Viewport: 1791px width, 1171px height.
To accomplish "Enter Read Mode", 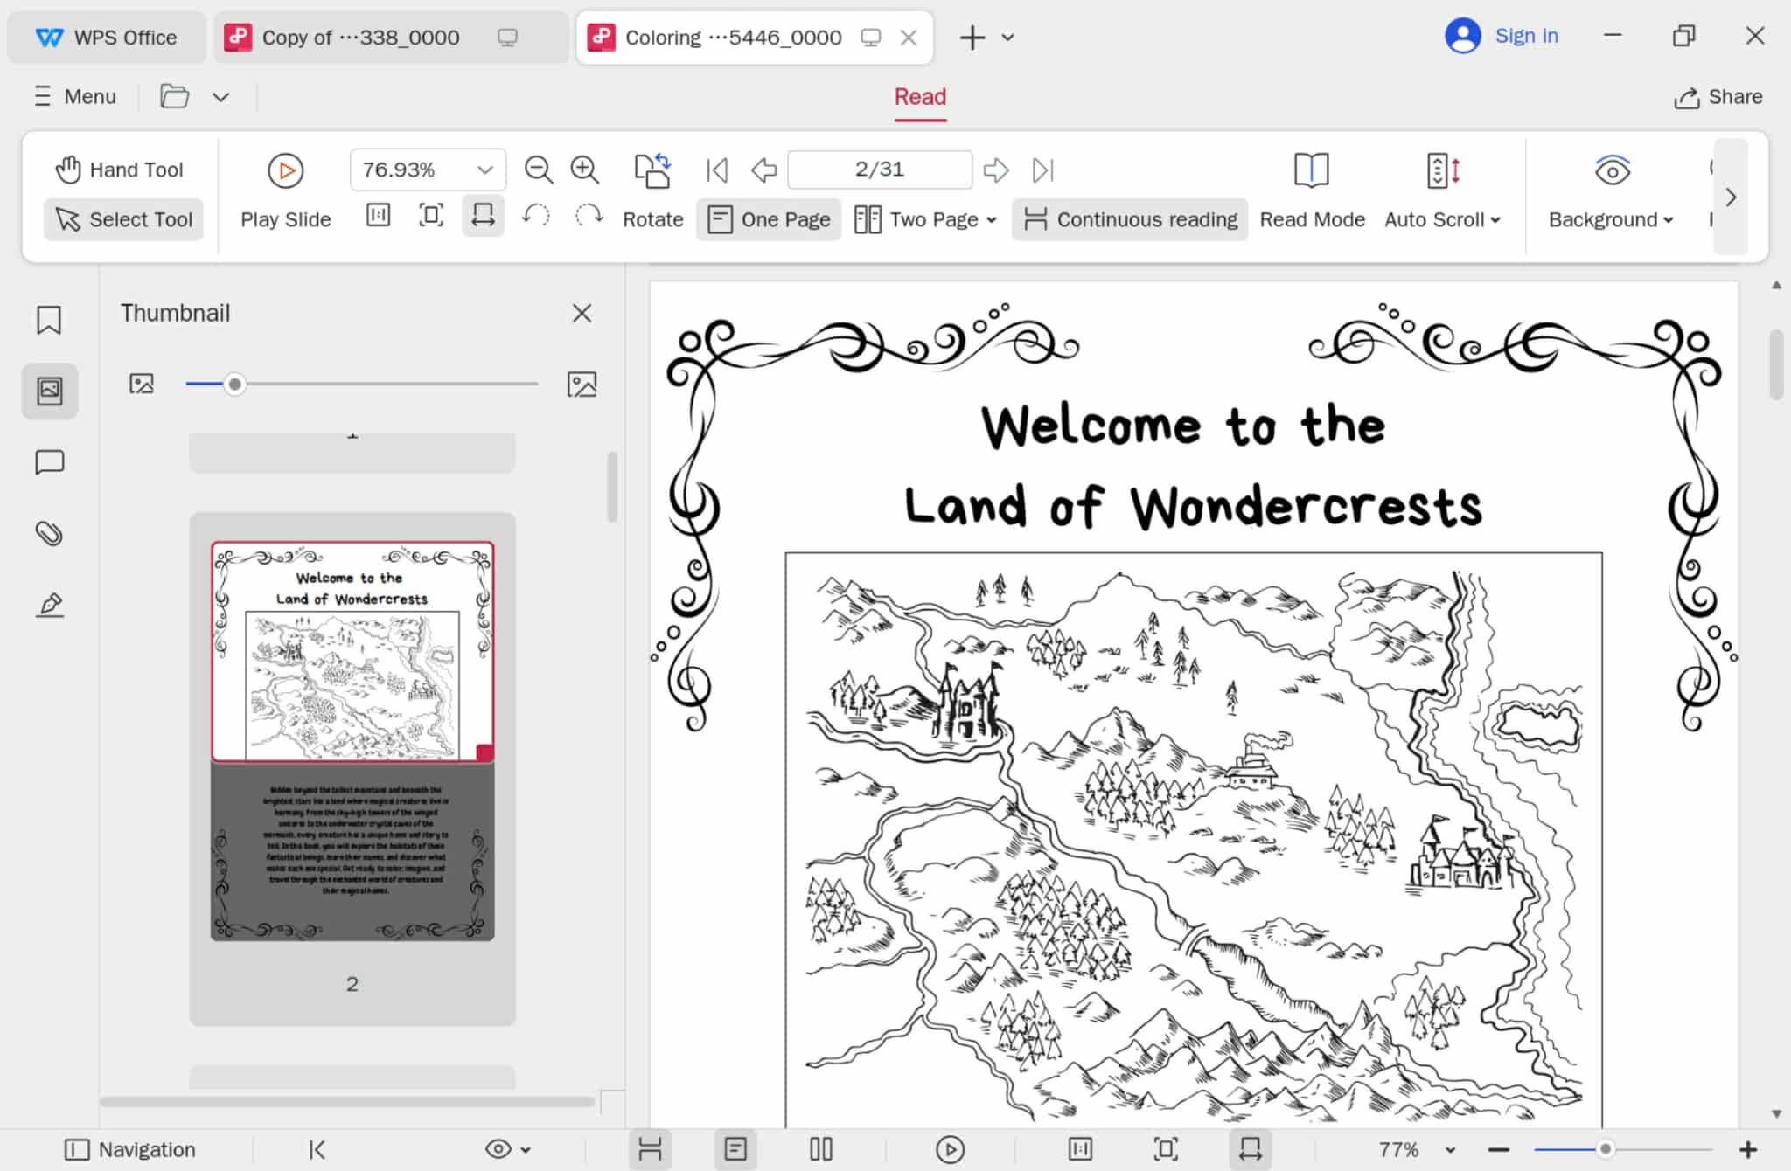I will pos(1312,192).
